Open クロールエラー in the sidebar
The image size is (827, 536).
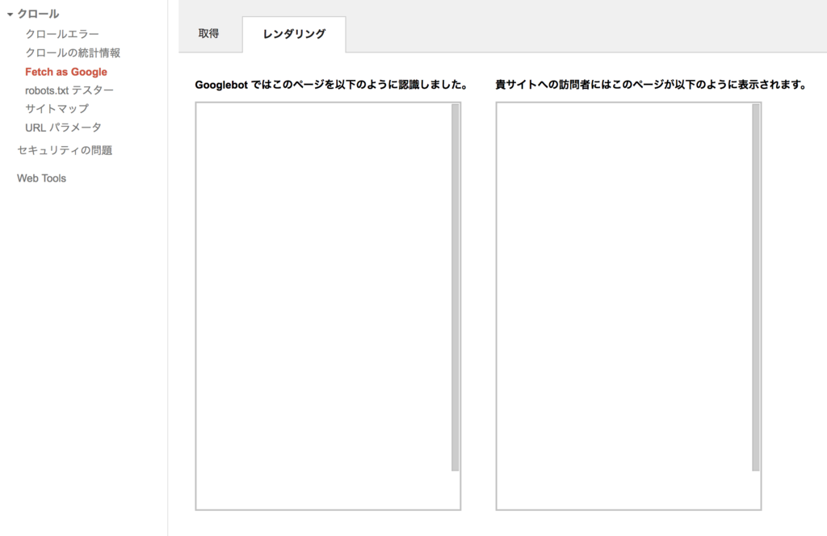click(62, 34)
